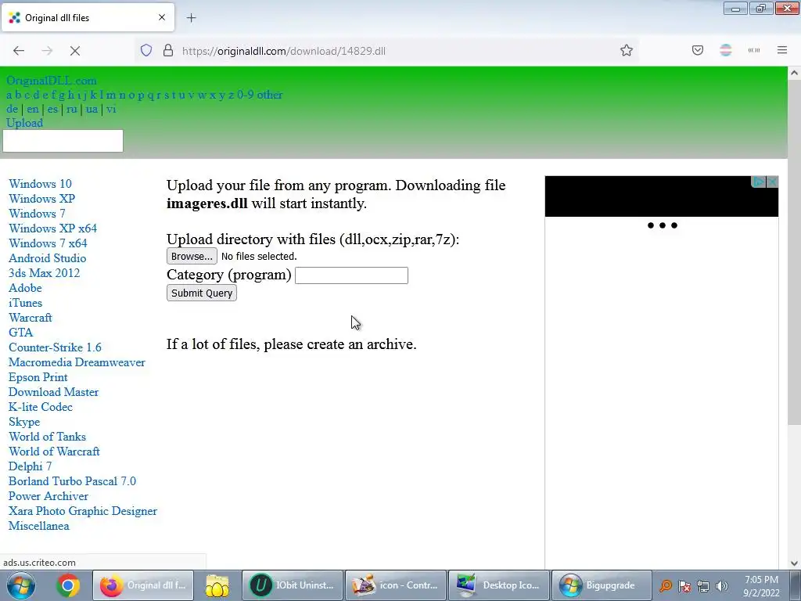Open the Adobe category

tap(25, 288)
